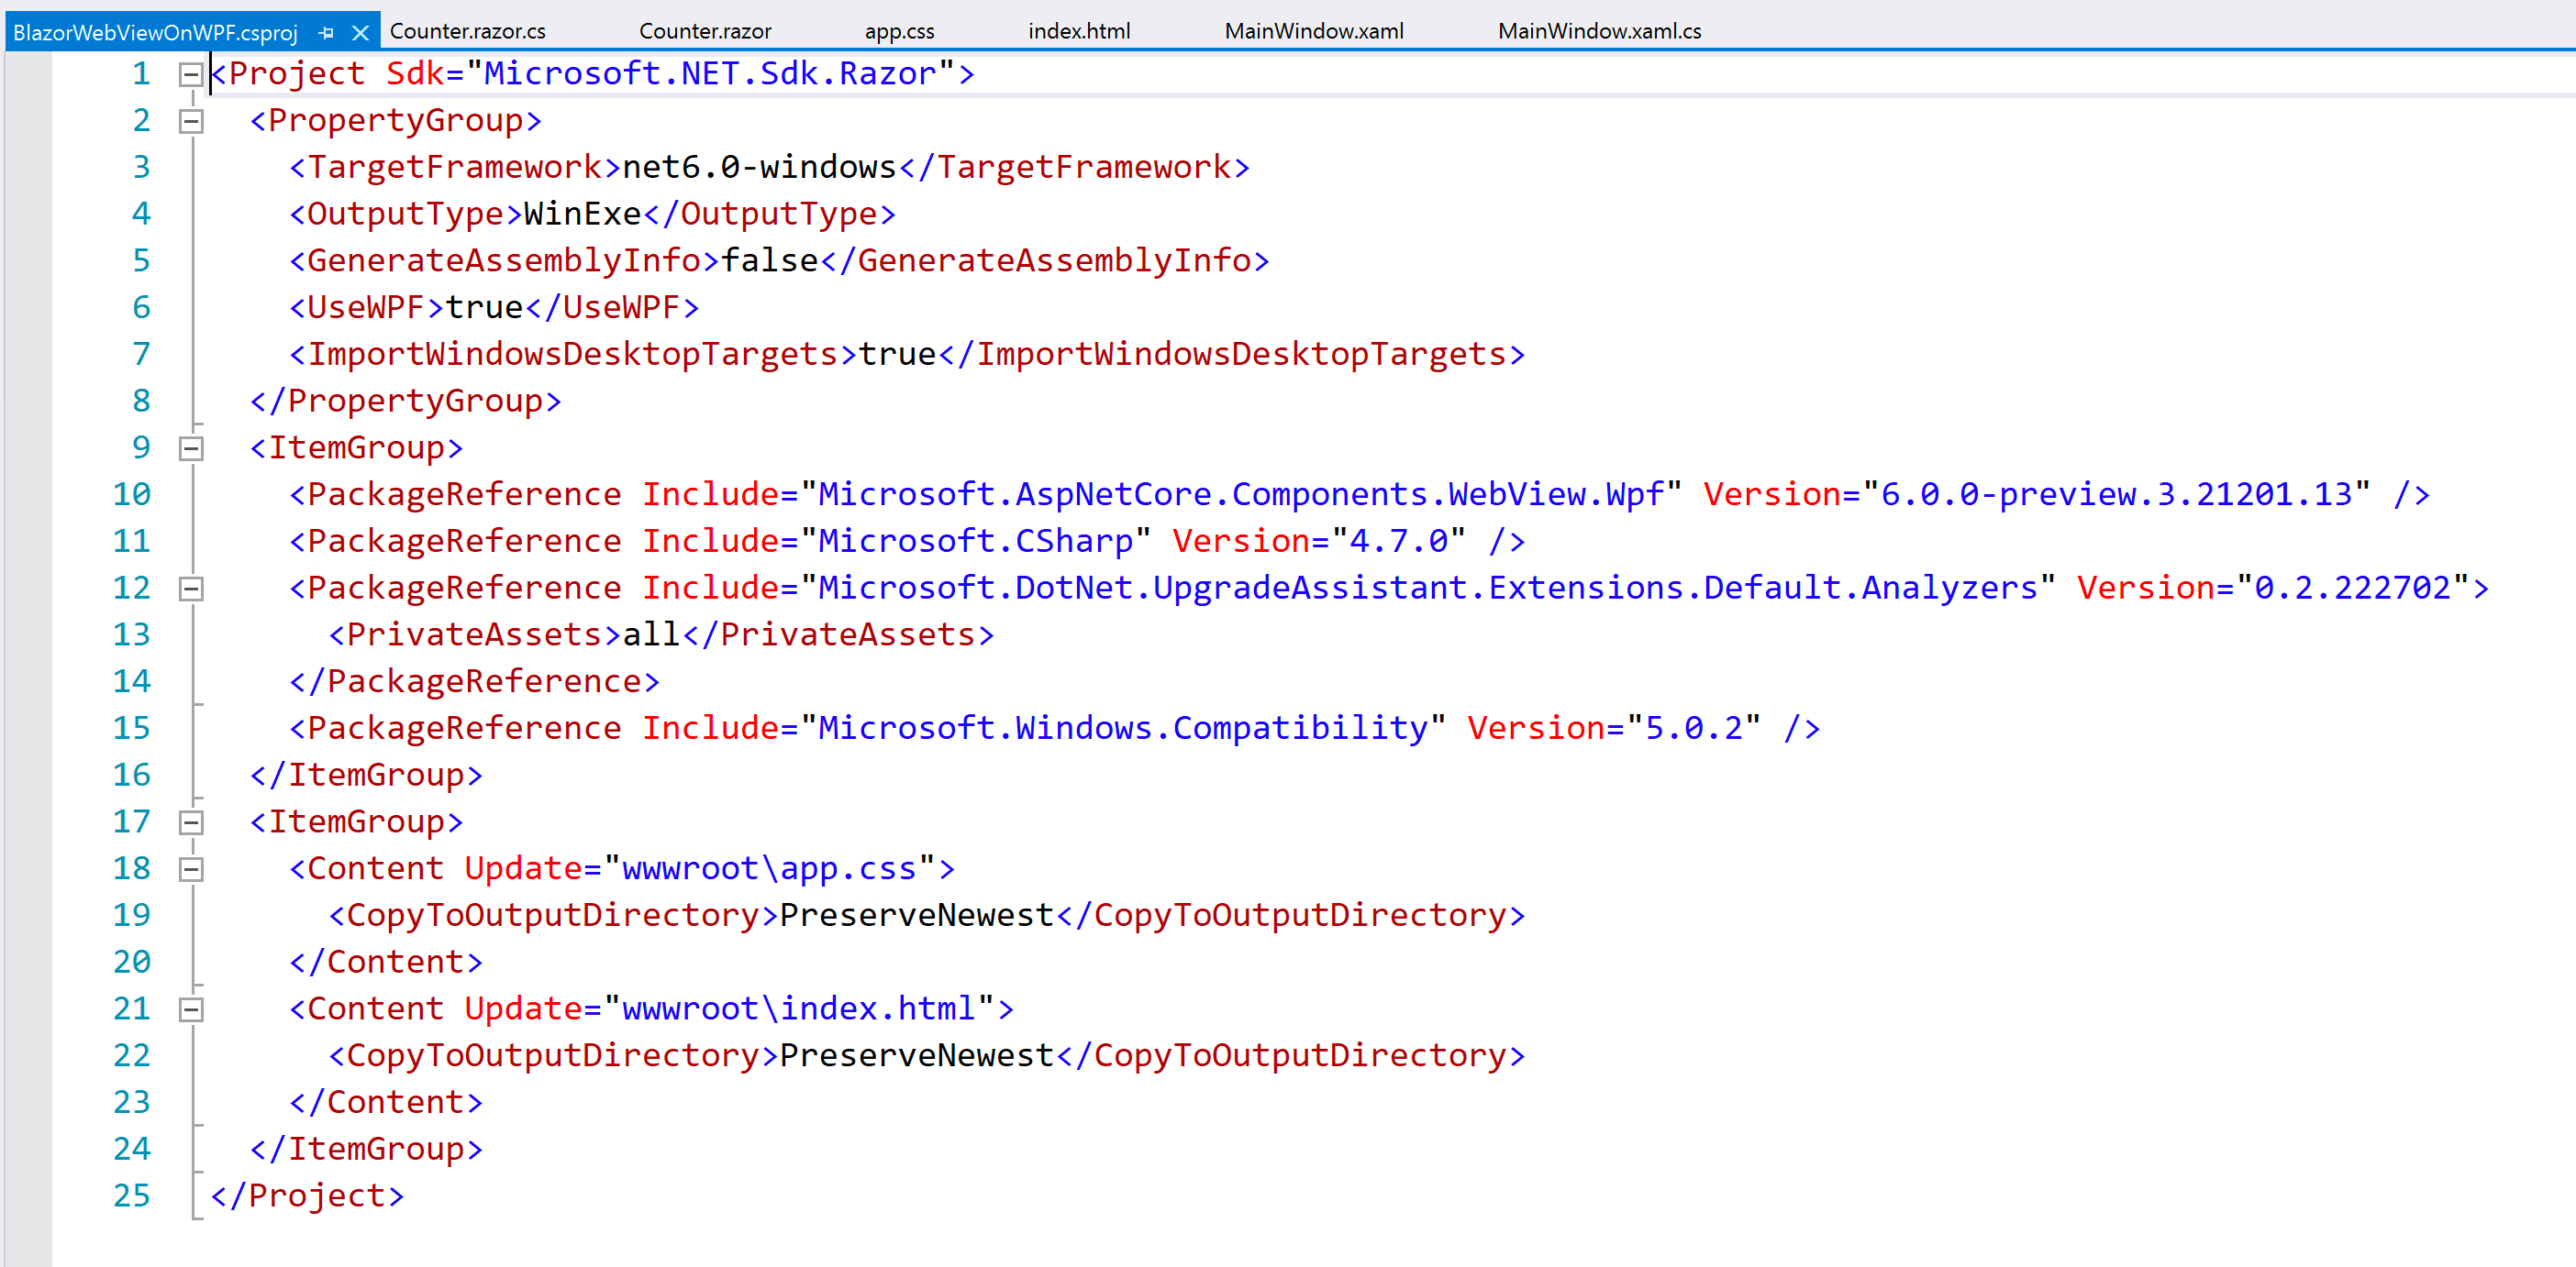Click the GenerateAssemblyInfo false value
2576x1267 pixels.
[x=769, y=260]
